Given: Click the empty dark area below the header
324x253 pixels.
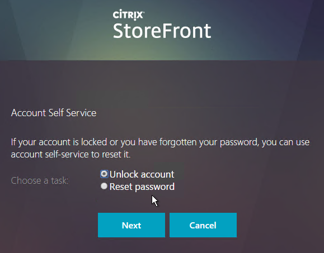Looking at the screenshot, I should click(162, 83).
